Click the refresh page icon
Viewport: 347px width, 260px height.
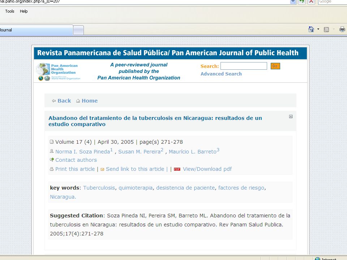(302, 2)
